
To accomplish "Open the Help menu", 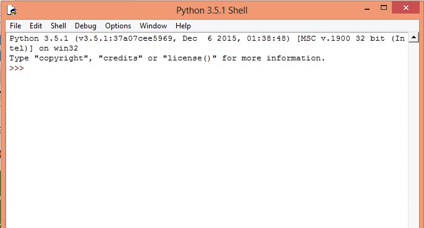I will [x=183, y=26].
